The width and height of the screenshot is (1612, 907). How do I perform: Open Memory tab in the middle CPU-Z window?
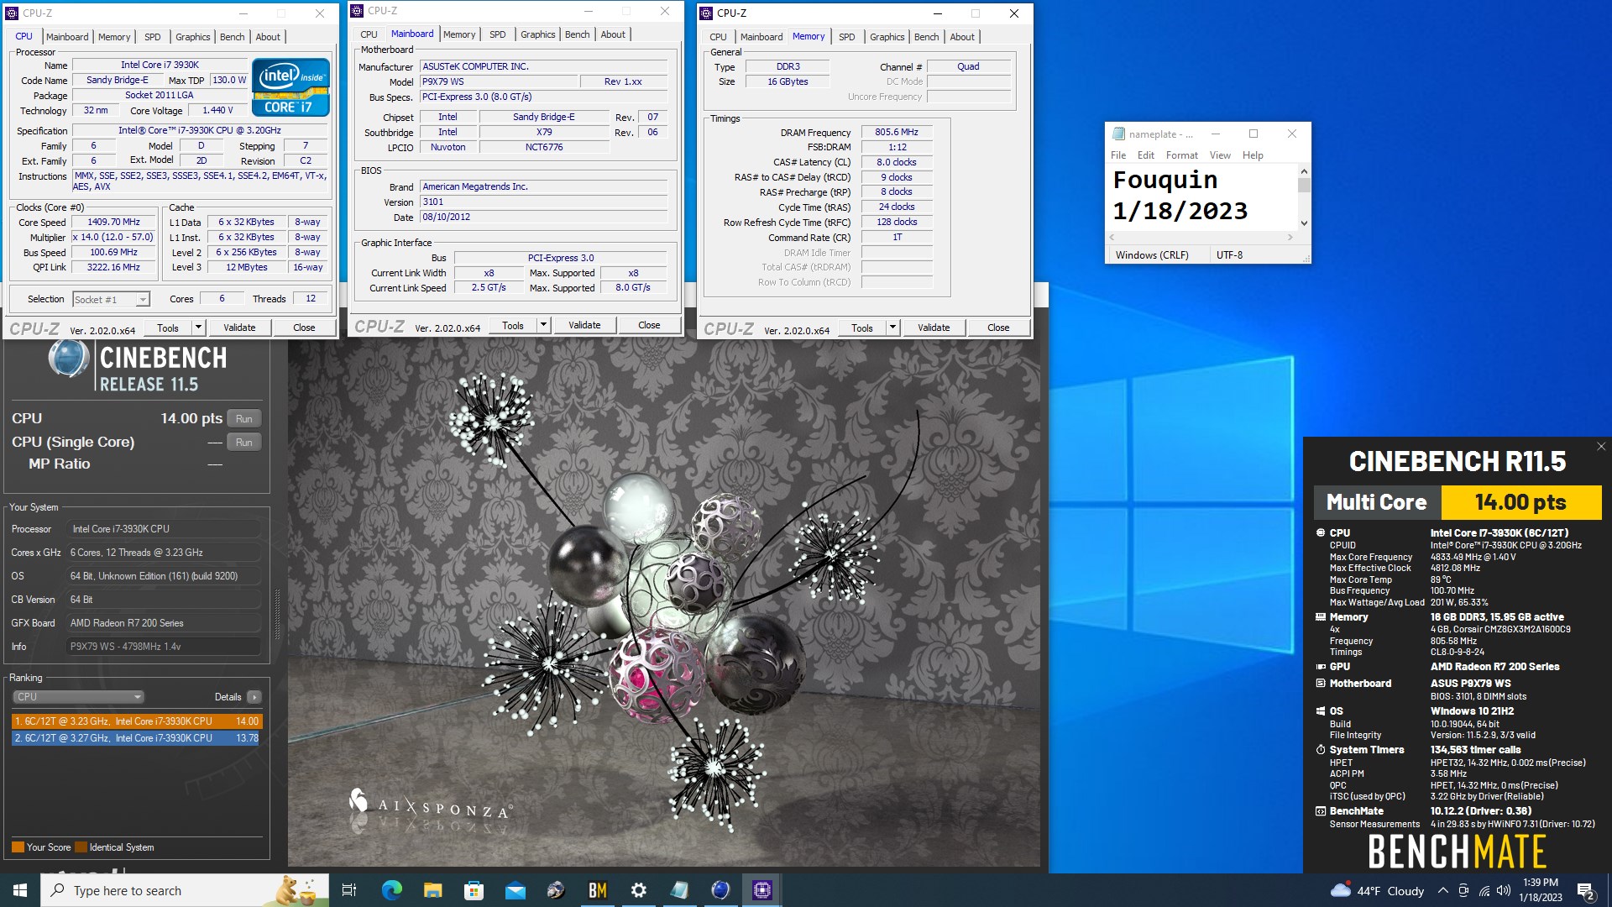(x=459, y=34)
